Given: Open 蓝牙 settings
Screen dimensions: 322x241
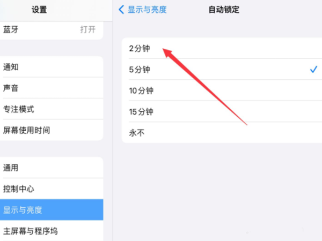Looking at the screenshot, I should coord(52,29).
